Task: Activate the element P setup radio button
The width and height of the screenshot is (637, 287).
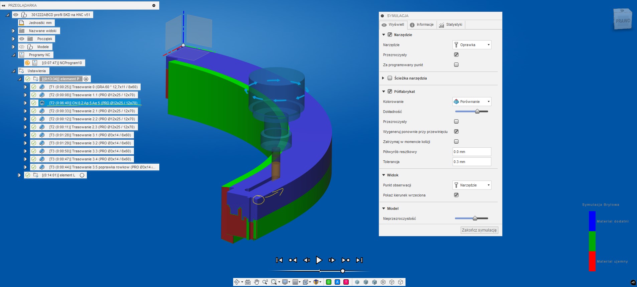Action: point(86,79)
